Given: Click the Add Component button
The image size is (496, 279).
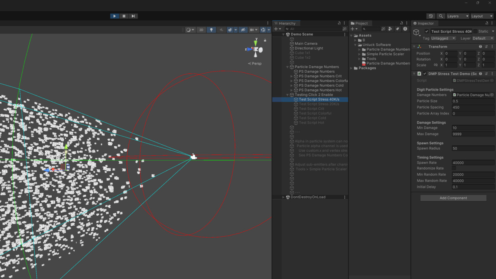Looking at the screenshot, I should (x=453, y=198).
